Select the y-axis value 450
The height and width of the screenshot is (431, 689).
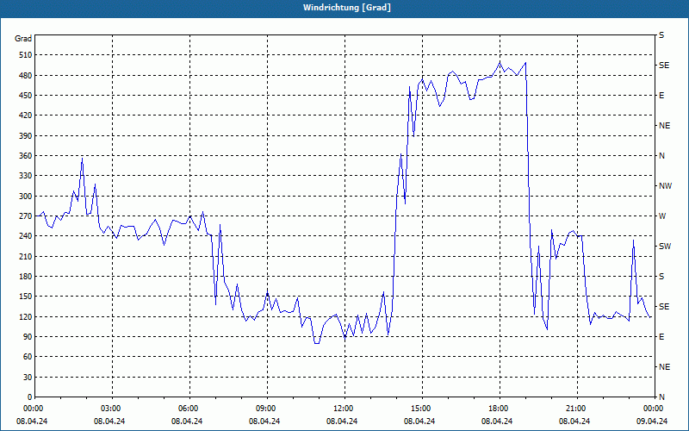[x=26, y=96]
